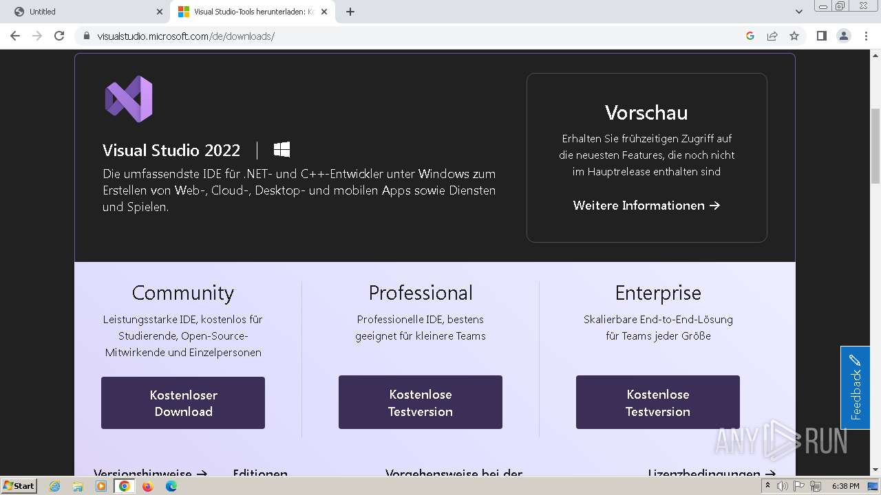Click the Enterprise edition heading
This screenshot has width=881, height=495.
click(x=658, y=293)
